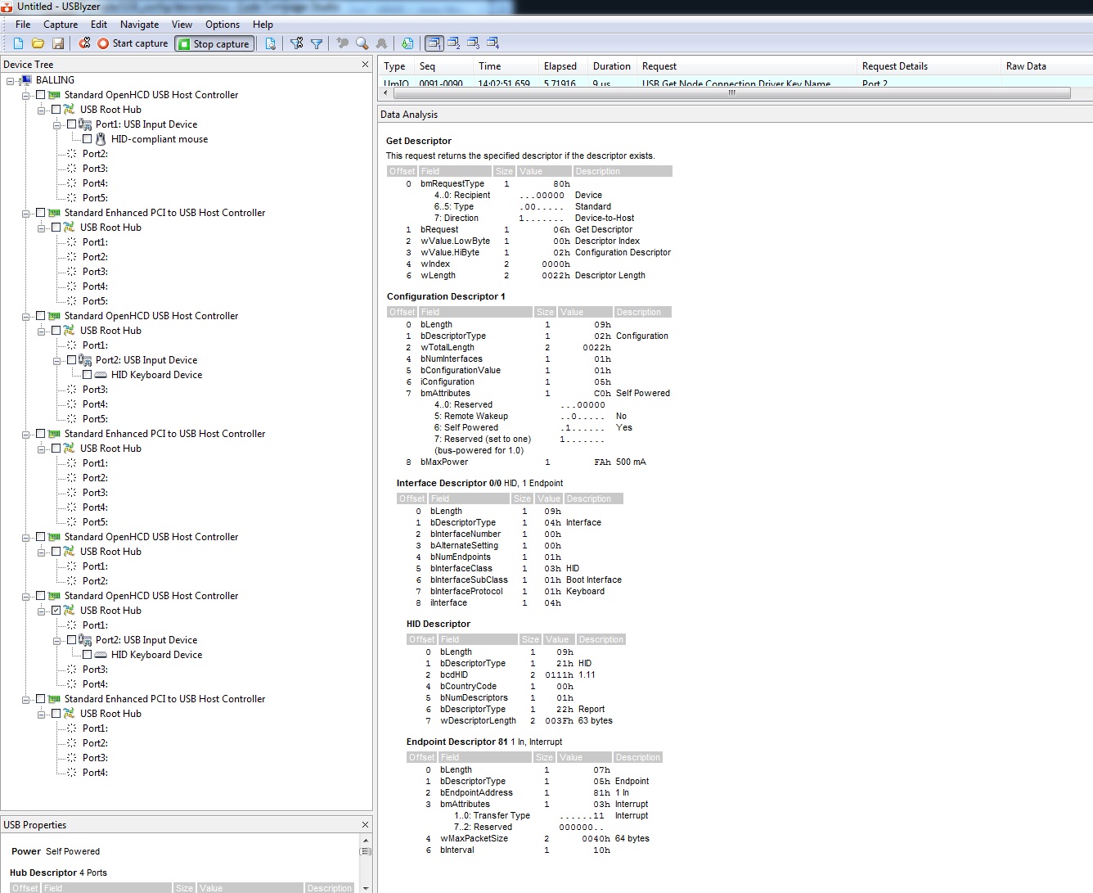Sort by the Elapsed column header
The width and height of the screenshot is (1093, 893).
pyautogui.click(x=564, y=66)
